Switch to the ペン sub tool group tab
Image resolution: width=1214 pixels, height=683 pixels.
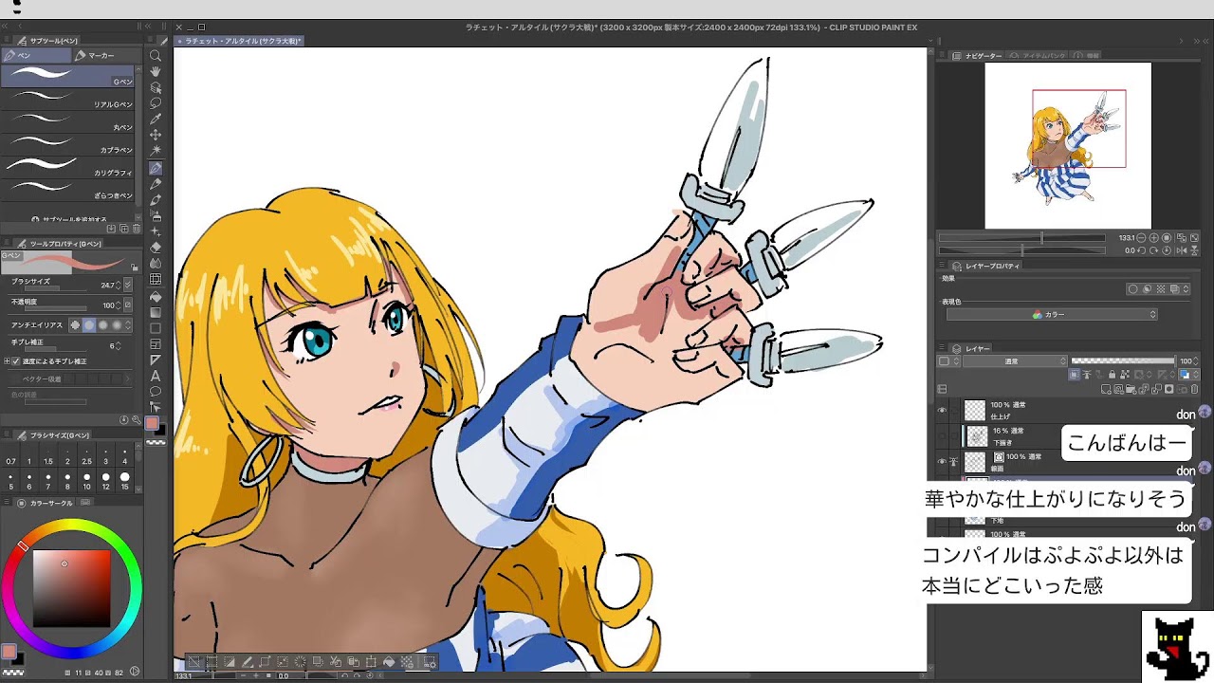click(x=35, y=55)
